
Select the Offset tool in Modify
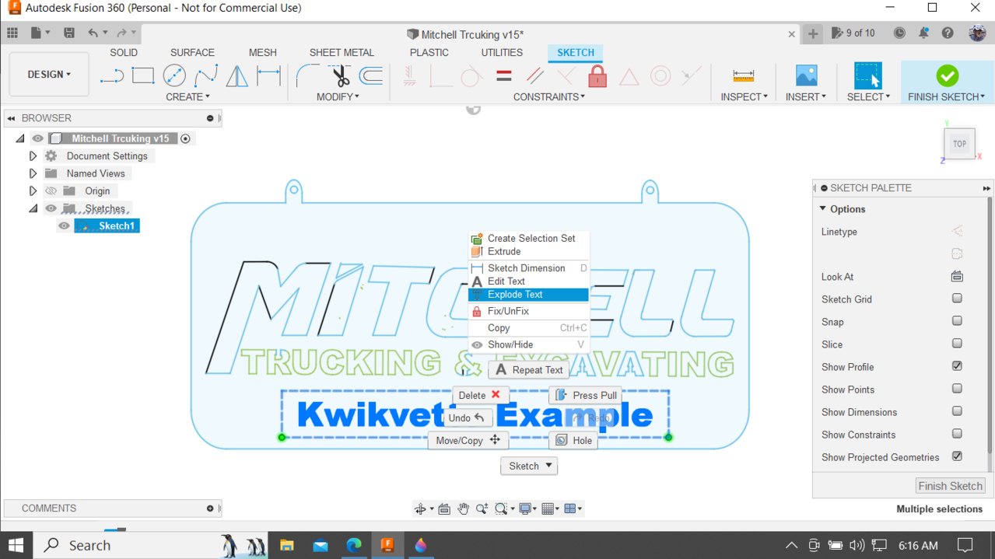pos(371,75)
